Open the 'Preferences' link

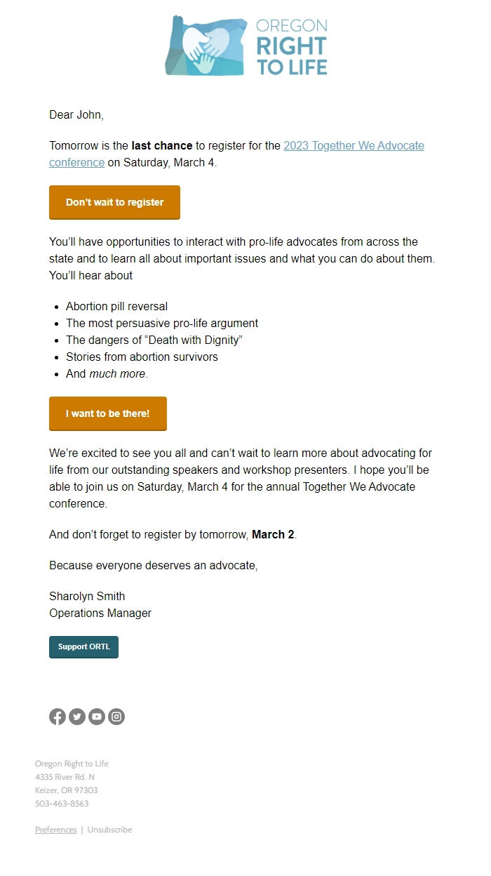point(55,829)
